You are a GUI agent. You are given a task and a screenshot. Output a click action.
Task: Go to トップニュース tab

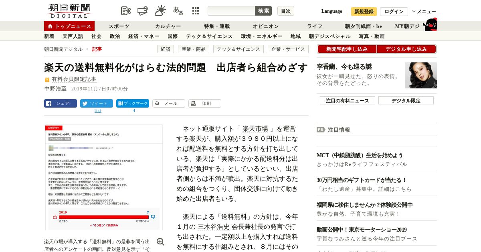(69, 26)
